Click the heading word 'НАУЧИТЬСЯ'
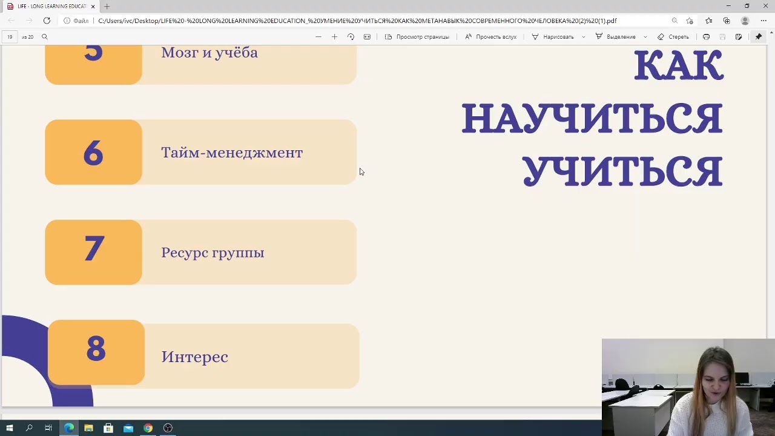Screen dimensions: 775x436 click(592, 119)
